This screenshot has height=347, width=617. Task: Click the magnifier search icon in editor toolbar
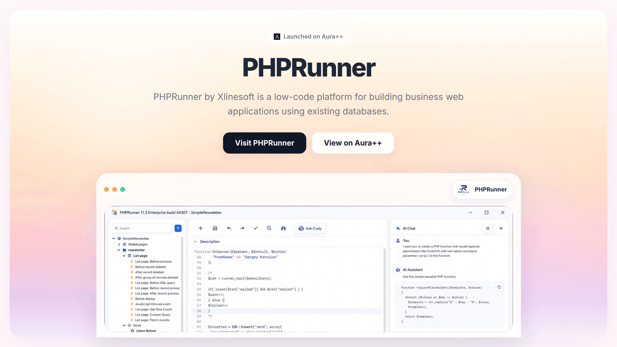[x=269, y=228]
